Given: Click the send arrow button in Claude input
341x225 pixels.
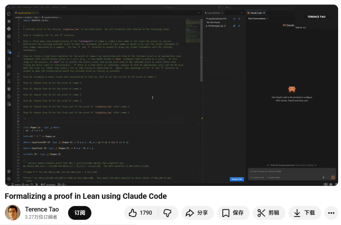Looking at the screenshot, I should [333, 177].
